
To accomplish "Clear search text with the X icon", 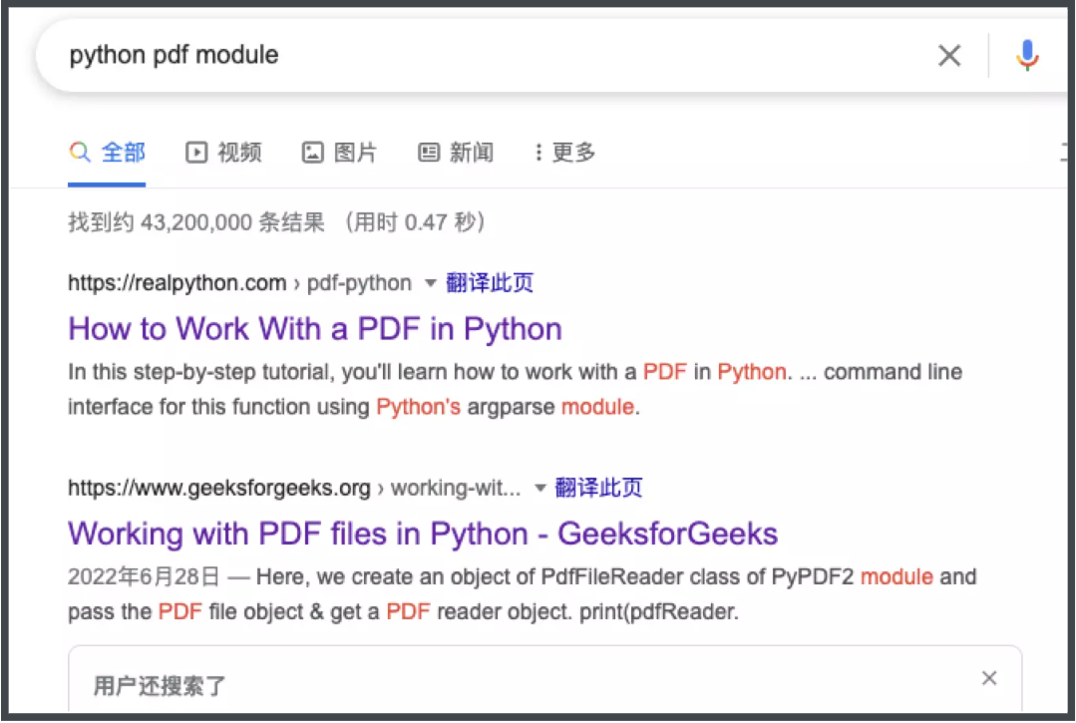I will pos(949,56).
